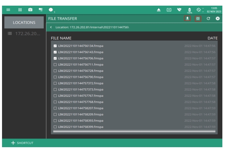
Task: Expand the 172.26.20... location entry
Action: (24, 33)
